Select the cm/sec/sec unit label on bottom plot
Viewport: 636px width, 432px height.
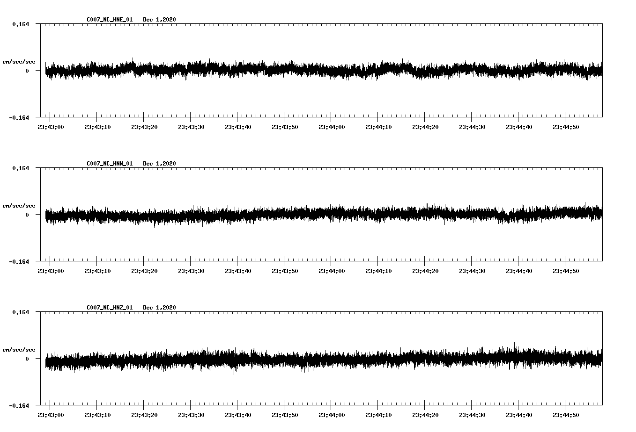[x=20, y=349]
